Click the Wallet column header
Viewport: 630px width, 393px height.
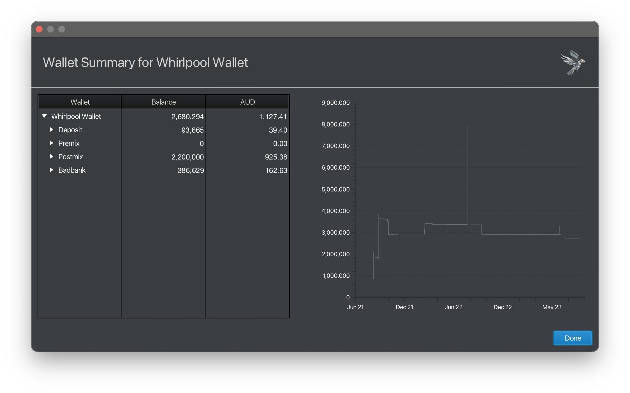(80, 102)
